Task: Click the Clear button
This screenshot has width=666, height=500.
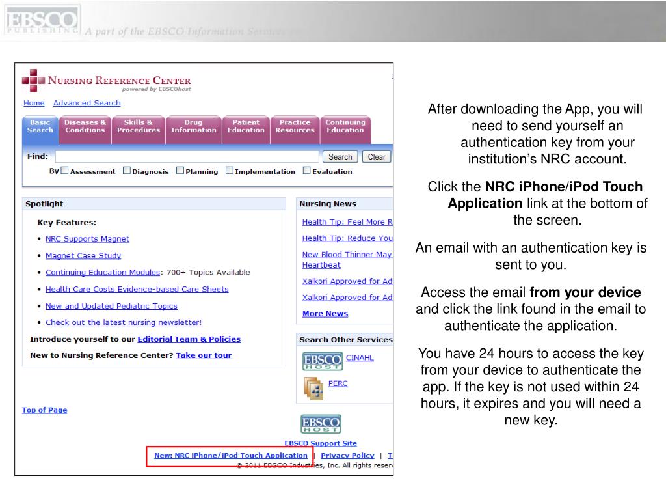Action: (377, 157)
